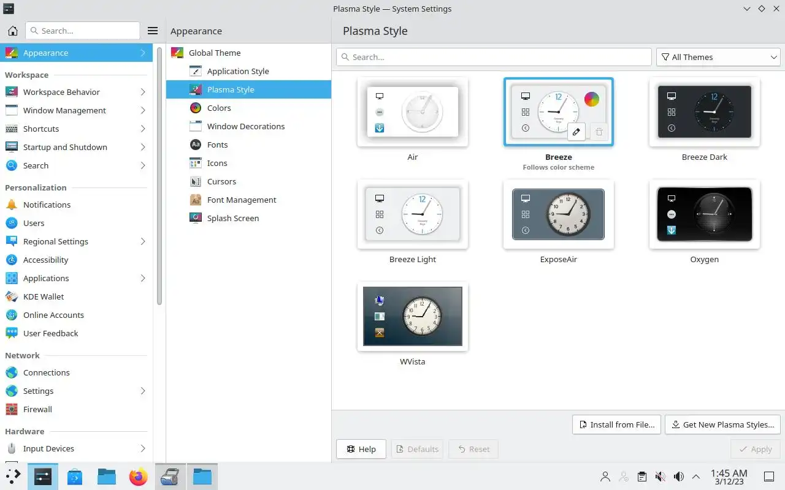Click the KDE Wallet icon

(x=12, y=296)
